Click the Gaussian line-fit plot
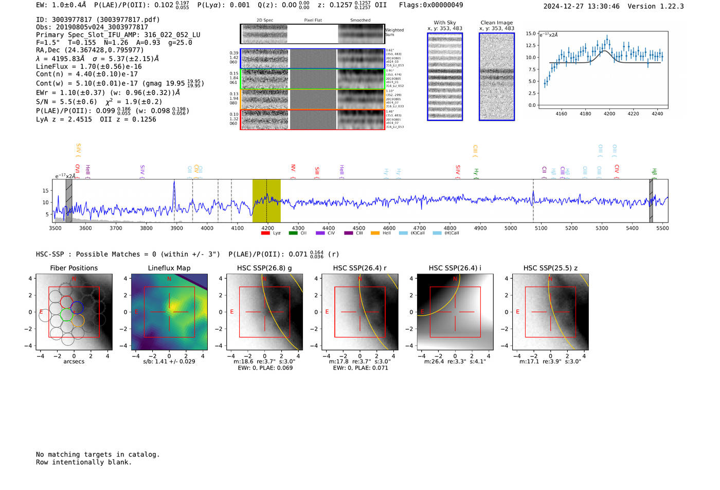This screenshot has width=720, height=490. [603, 70]
